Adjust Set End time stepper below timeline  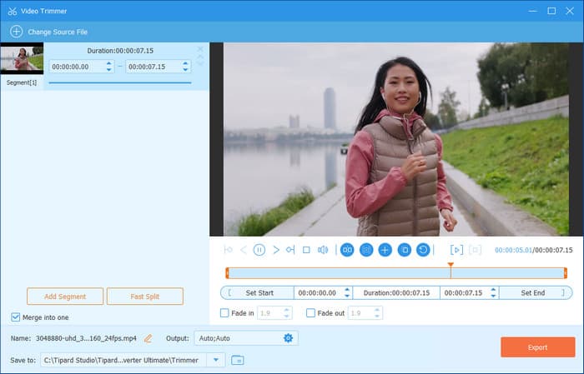[493, 292]
